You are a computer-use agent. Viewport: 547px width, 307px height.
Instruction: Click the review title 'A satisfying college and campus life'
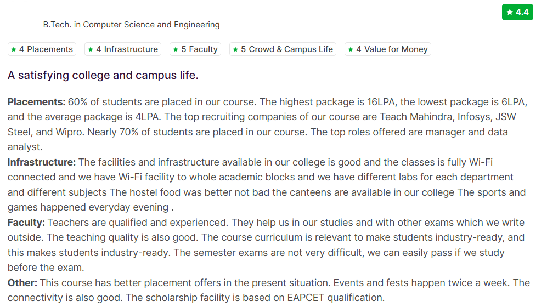(x=103, y=75)
